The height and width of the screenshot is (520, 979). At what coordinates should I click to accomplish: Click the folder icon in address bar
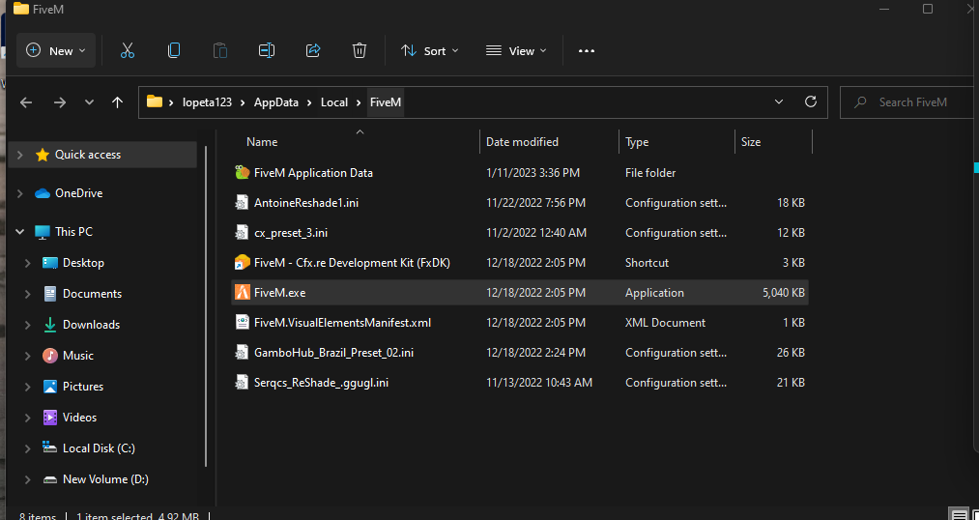click(x=155, y=101)
